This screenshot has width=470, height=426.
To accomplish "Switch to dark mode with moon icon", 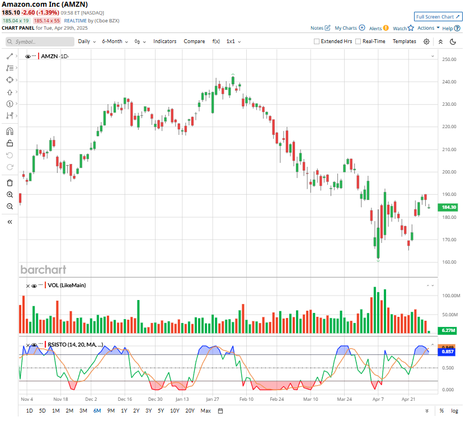I will point(453,41).
